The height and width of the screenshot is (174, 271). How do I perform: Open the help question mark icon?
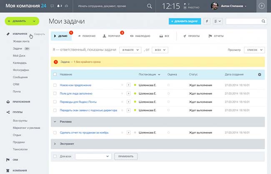pos(261,6)
